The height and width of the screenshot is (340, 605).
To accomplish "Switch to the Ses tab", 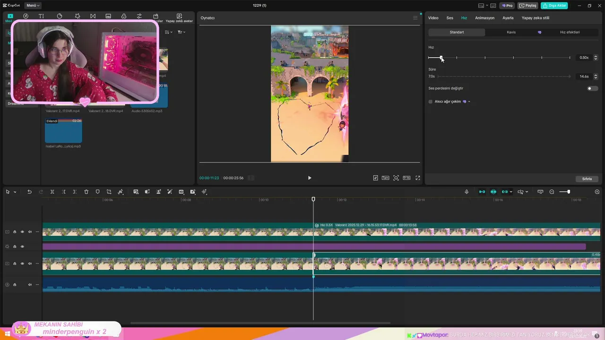I will pyautogui.click(x=450, y=18).
